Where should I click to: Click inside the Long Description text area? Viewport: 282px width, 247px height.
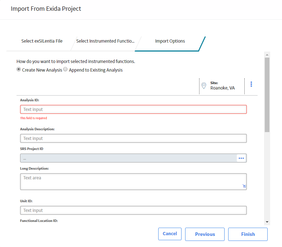tap(133, 181)
